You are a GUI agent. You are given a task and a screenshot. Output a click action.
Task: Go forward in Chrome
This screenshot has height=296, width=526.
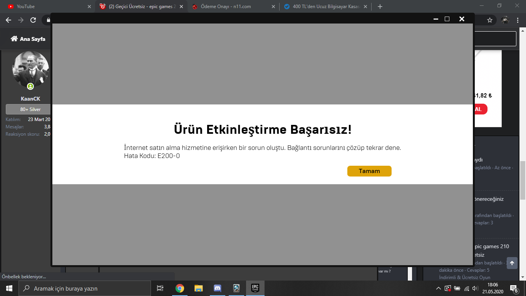point(21,20)
